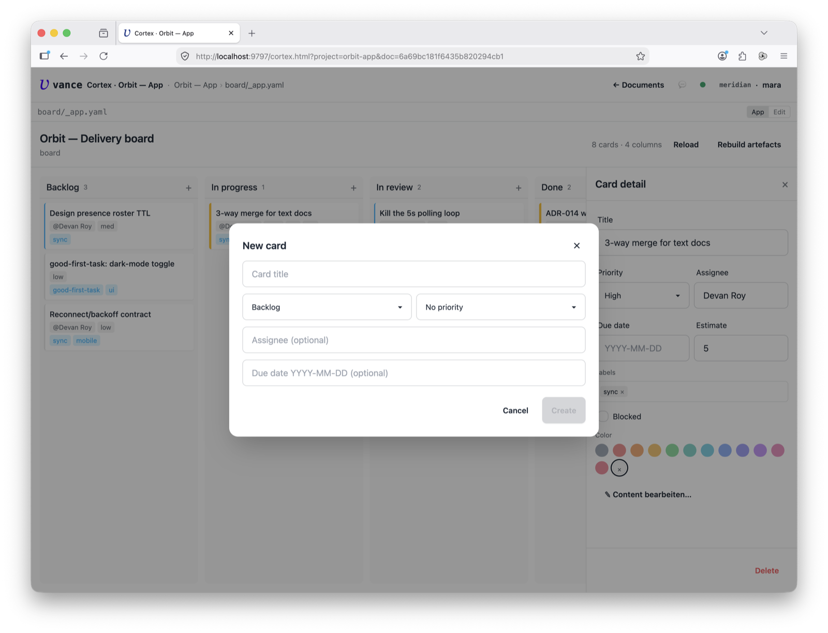Click the site shield info icon
828x633 pixels.
click(x=185, y=56)
